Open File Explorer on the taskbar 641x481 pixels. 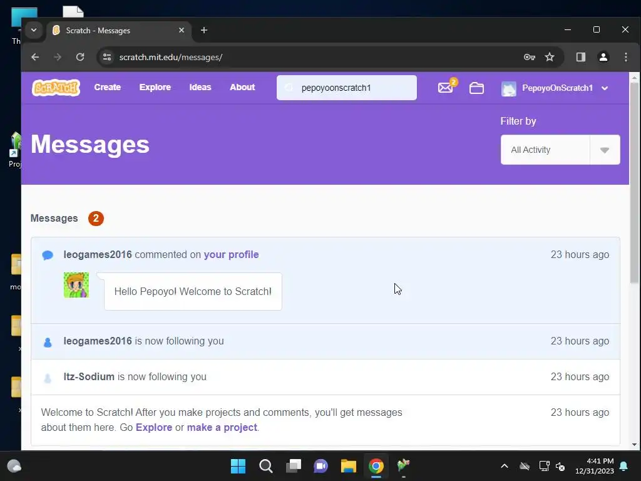click(349, 466)
